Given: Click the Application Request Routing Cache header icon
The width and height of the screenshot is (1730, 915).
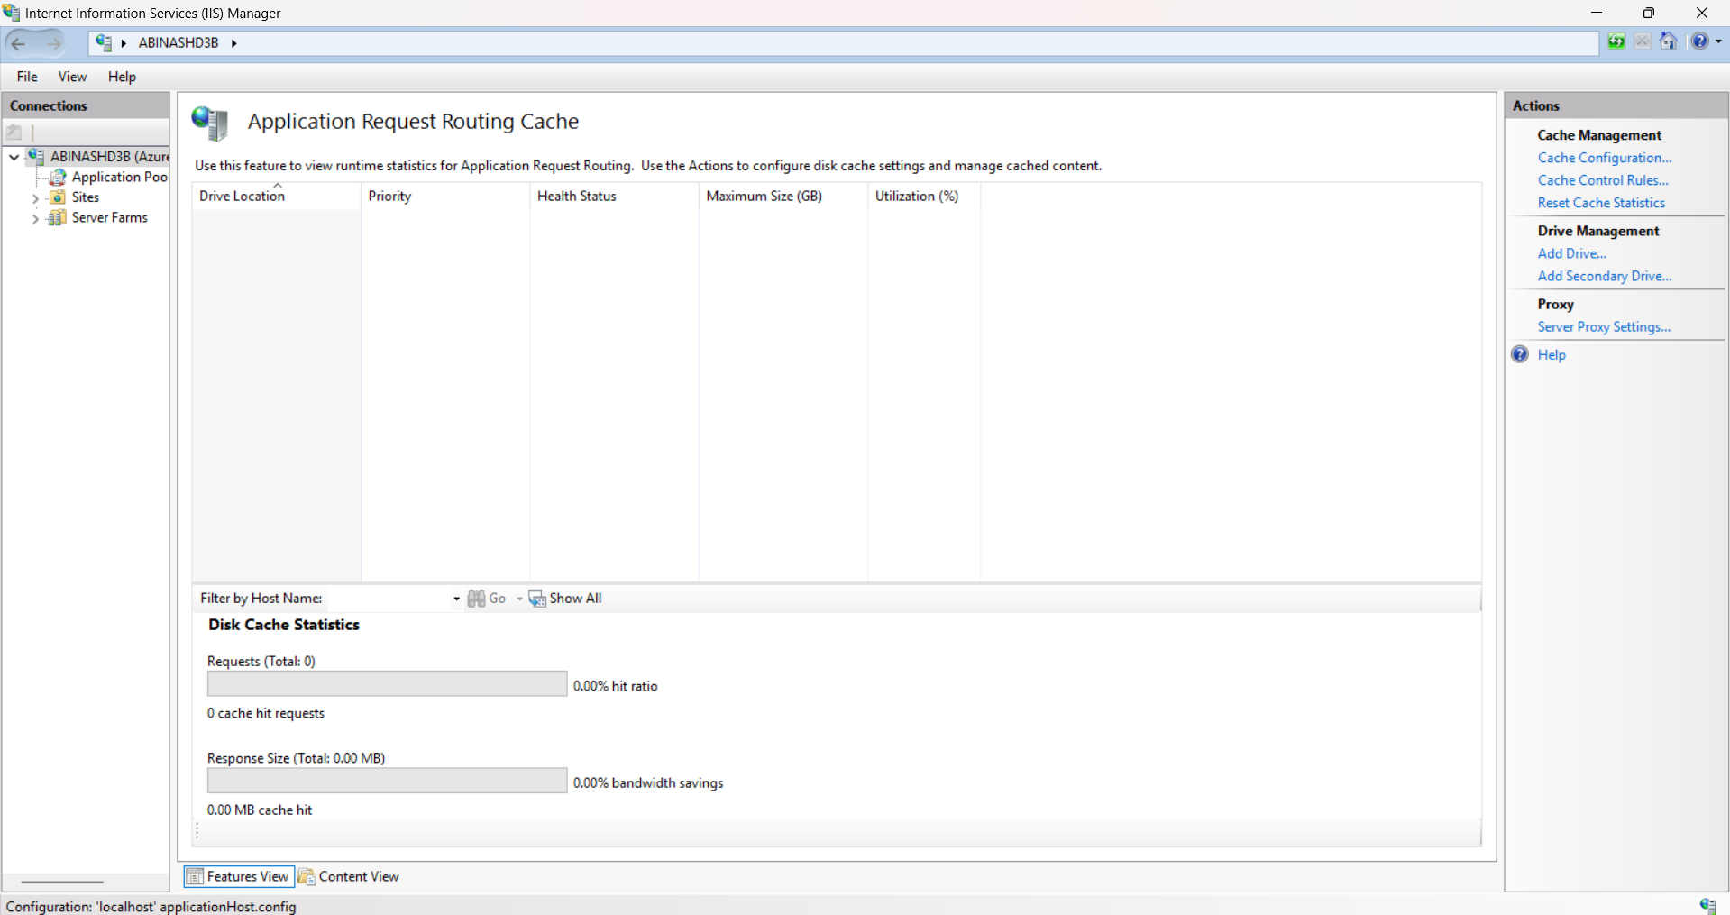Looking at the screenshot, I should pos(210,123).
